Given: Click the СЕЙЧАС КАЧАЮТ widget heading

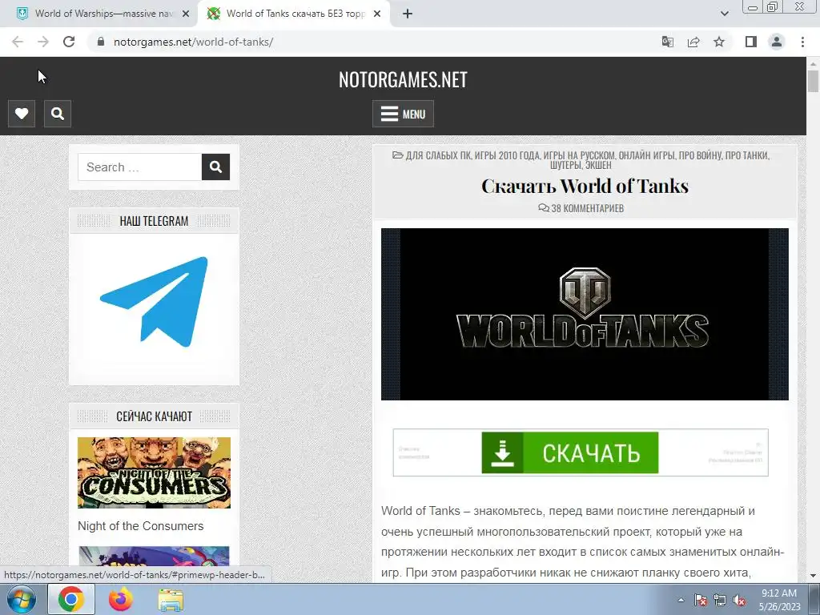Looking at the screenshot, I should (x=154, y=416).
